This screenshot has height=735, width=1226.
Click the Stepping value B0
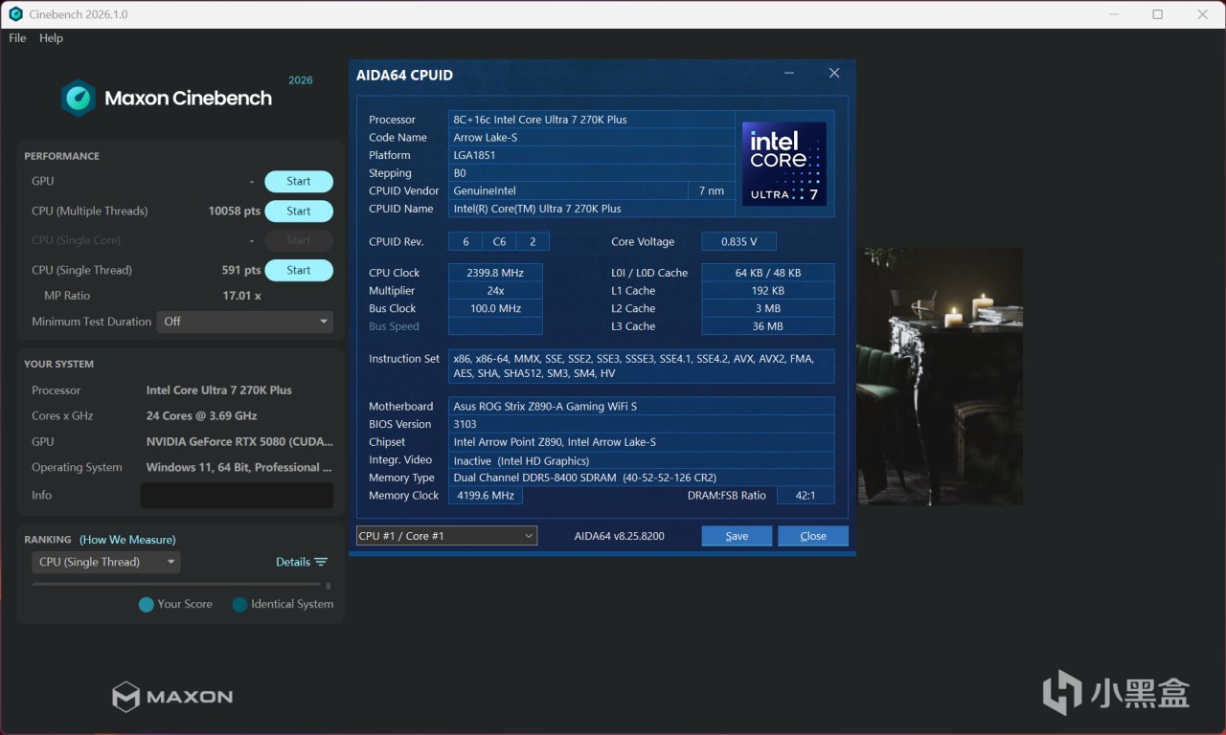click(x=591, y=173)
